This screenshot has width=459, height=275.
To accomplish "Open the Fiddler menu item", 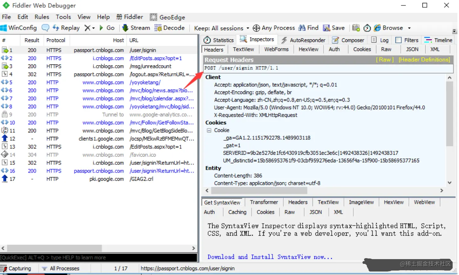I will (x=130, y=17).
